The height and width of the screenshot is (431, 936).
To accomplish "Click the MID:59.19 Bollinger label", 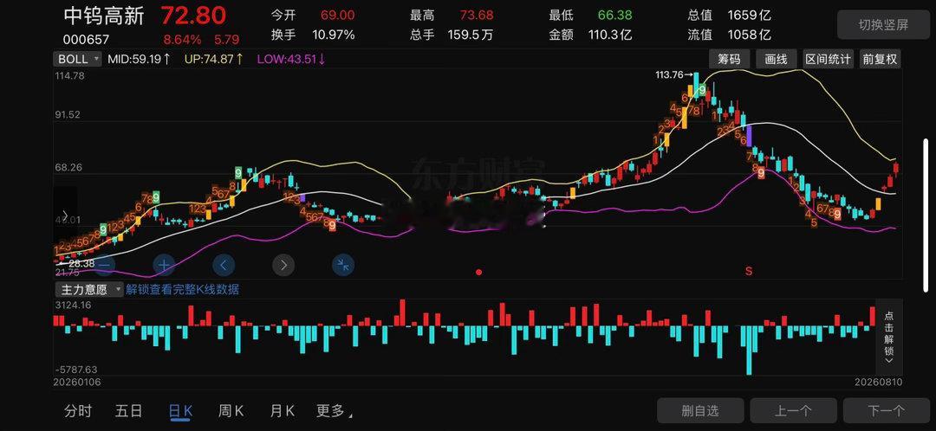I will [x=139, y=59].
